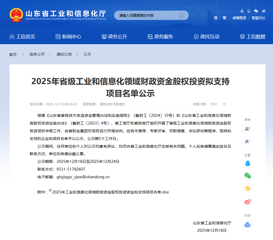Download the attached xlsx project list

click(110, 192)
